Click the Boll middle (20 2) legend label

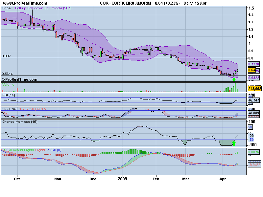point(59,8)
